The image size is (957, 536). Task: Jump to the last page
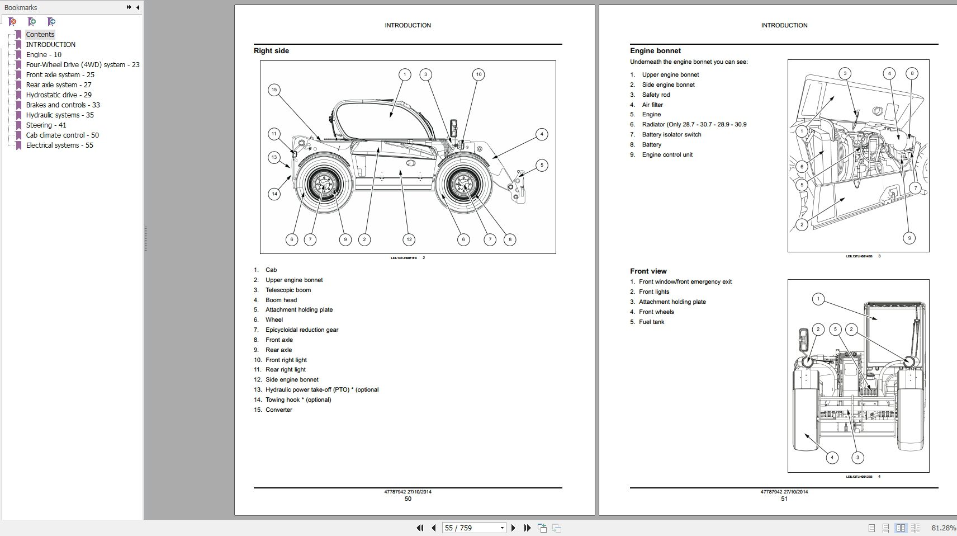point(526,528)
